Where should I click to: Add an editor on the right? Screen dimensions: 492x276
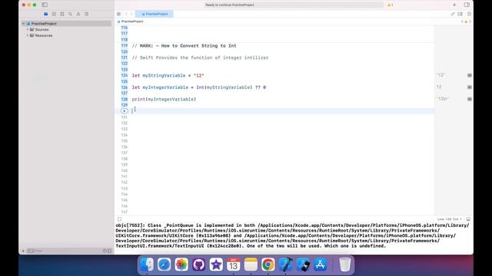[469, 14]
